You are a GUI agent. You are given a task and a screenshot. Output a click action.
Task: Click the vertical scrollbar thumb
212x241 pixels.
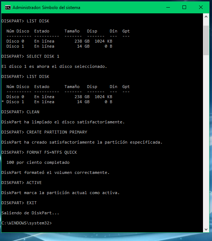tap(206, 40)
